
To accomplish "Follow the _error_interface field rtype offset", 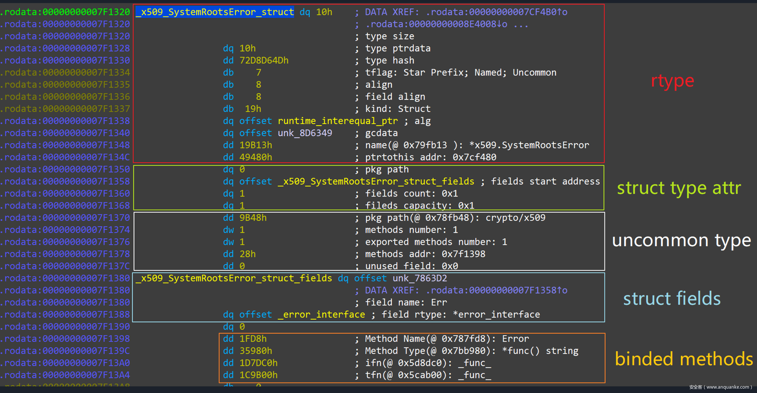I will click(321, 315).
